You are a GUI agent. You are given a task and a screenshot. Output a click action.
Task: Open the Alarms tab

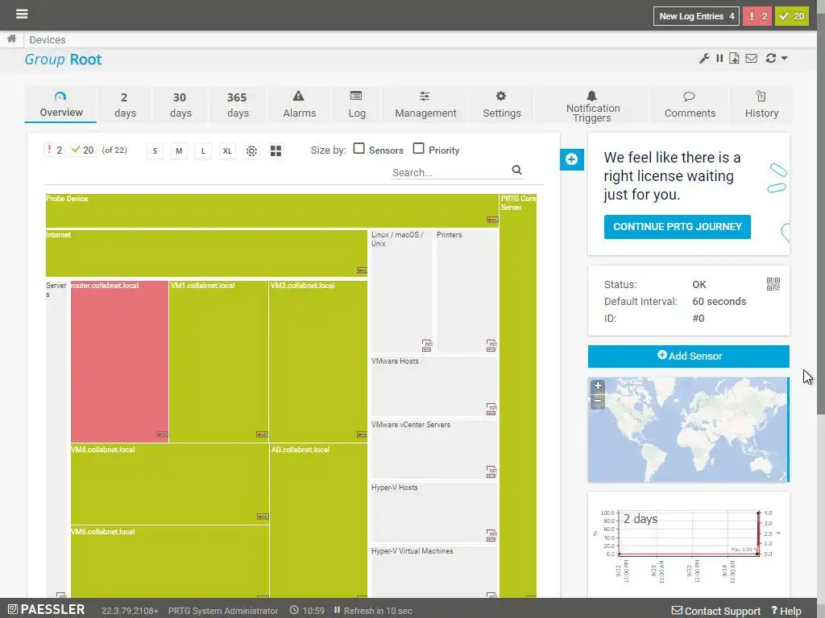tap(300, 105)
